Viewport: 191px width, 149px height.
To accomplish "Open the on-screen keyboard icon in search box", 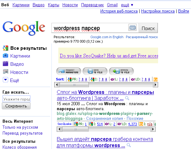I will (132, 28).
